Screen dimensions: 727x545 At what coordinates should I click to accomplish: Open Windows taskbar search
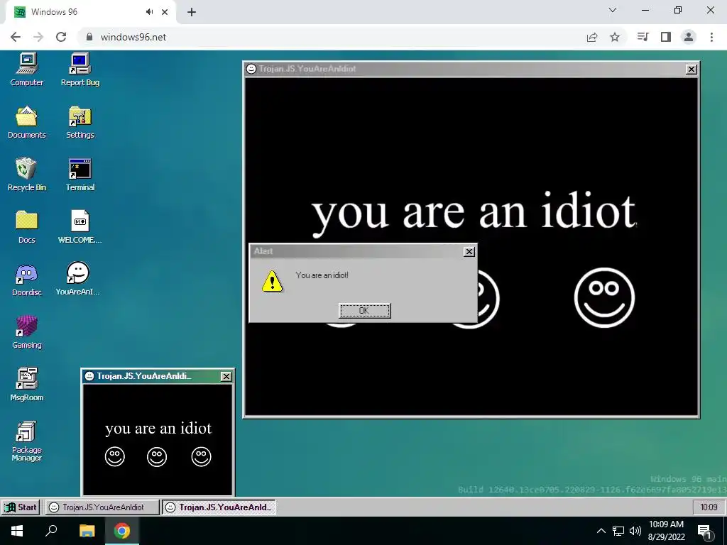pos(51,531)
